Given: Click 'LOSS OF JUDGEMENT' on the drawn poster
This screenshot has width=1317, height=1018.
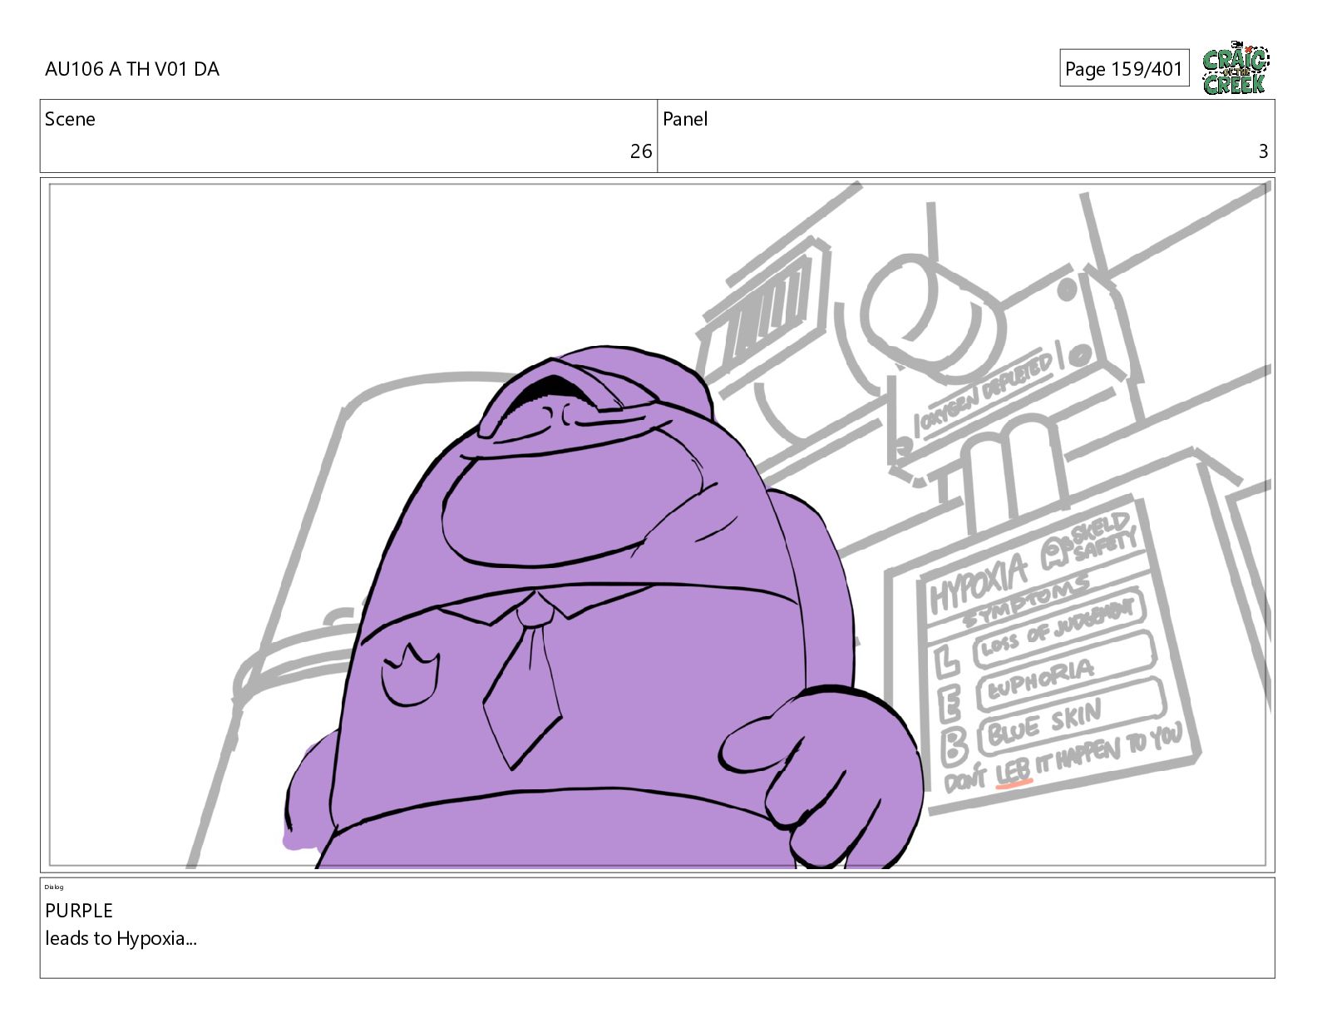Looking at the screenshot, I should 1058,628.
